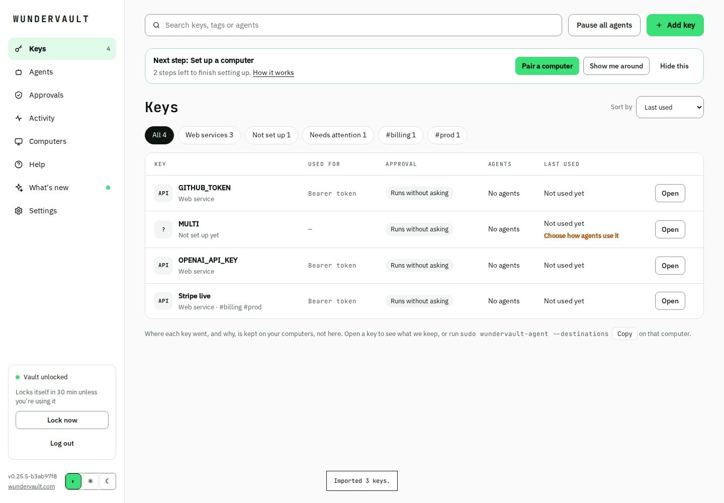Open the Keys section in sidebar

(62, 49)
